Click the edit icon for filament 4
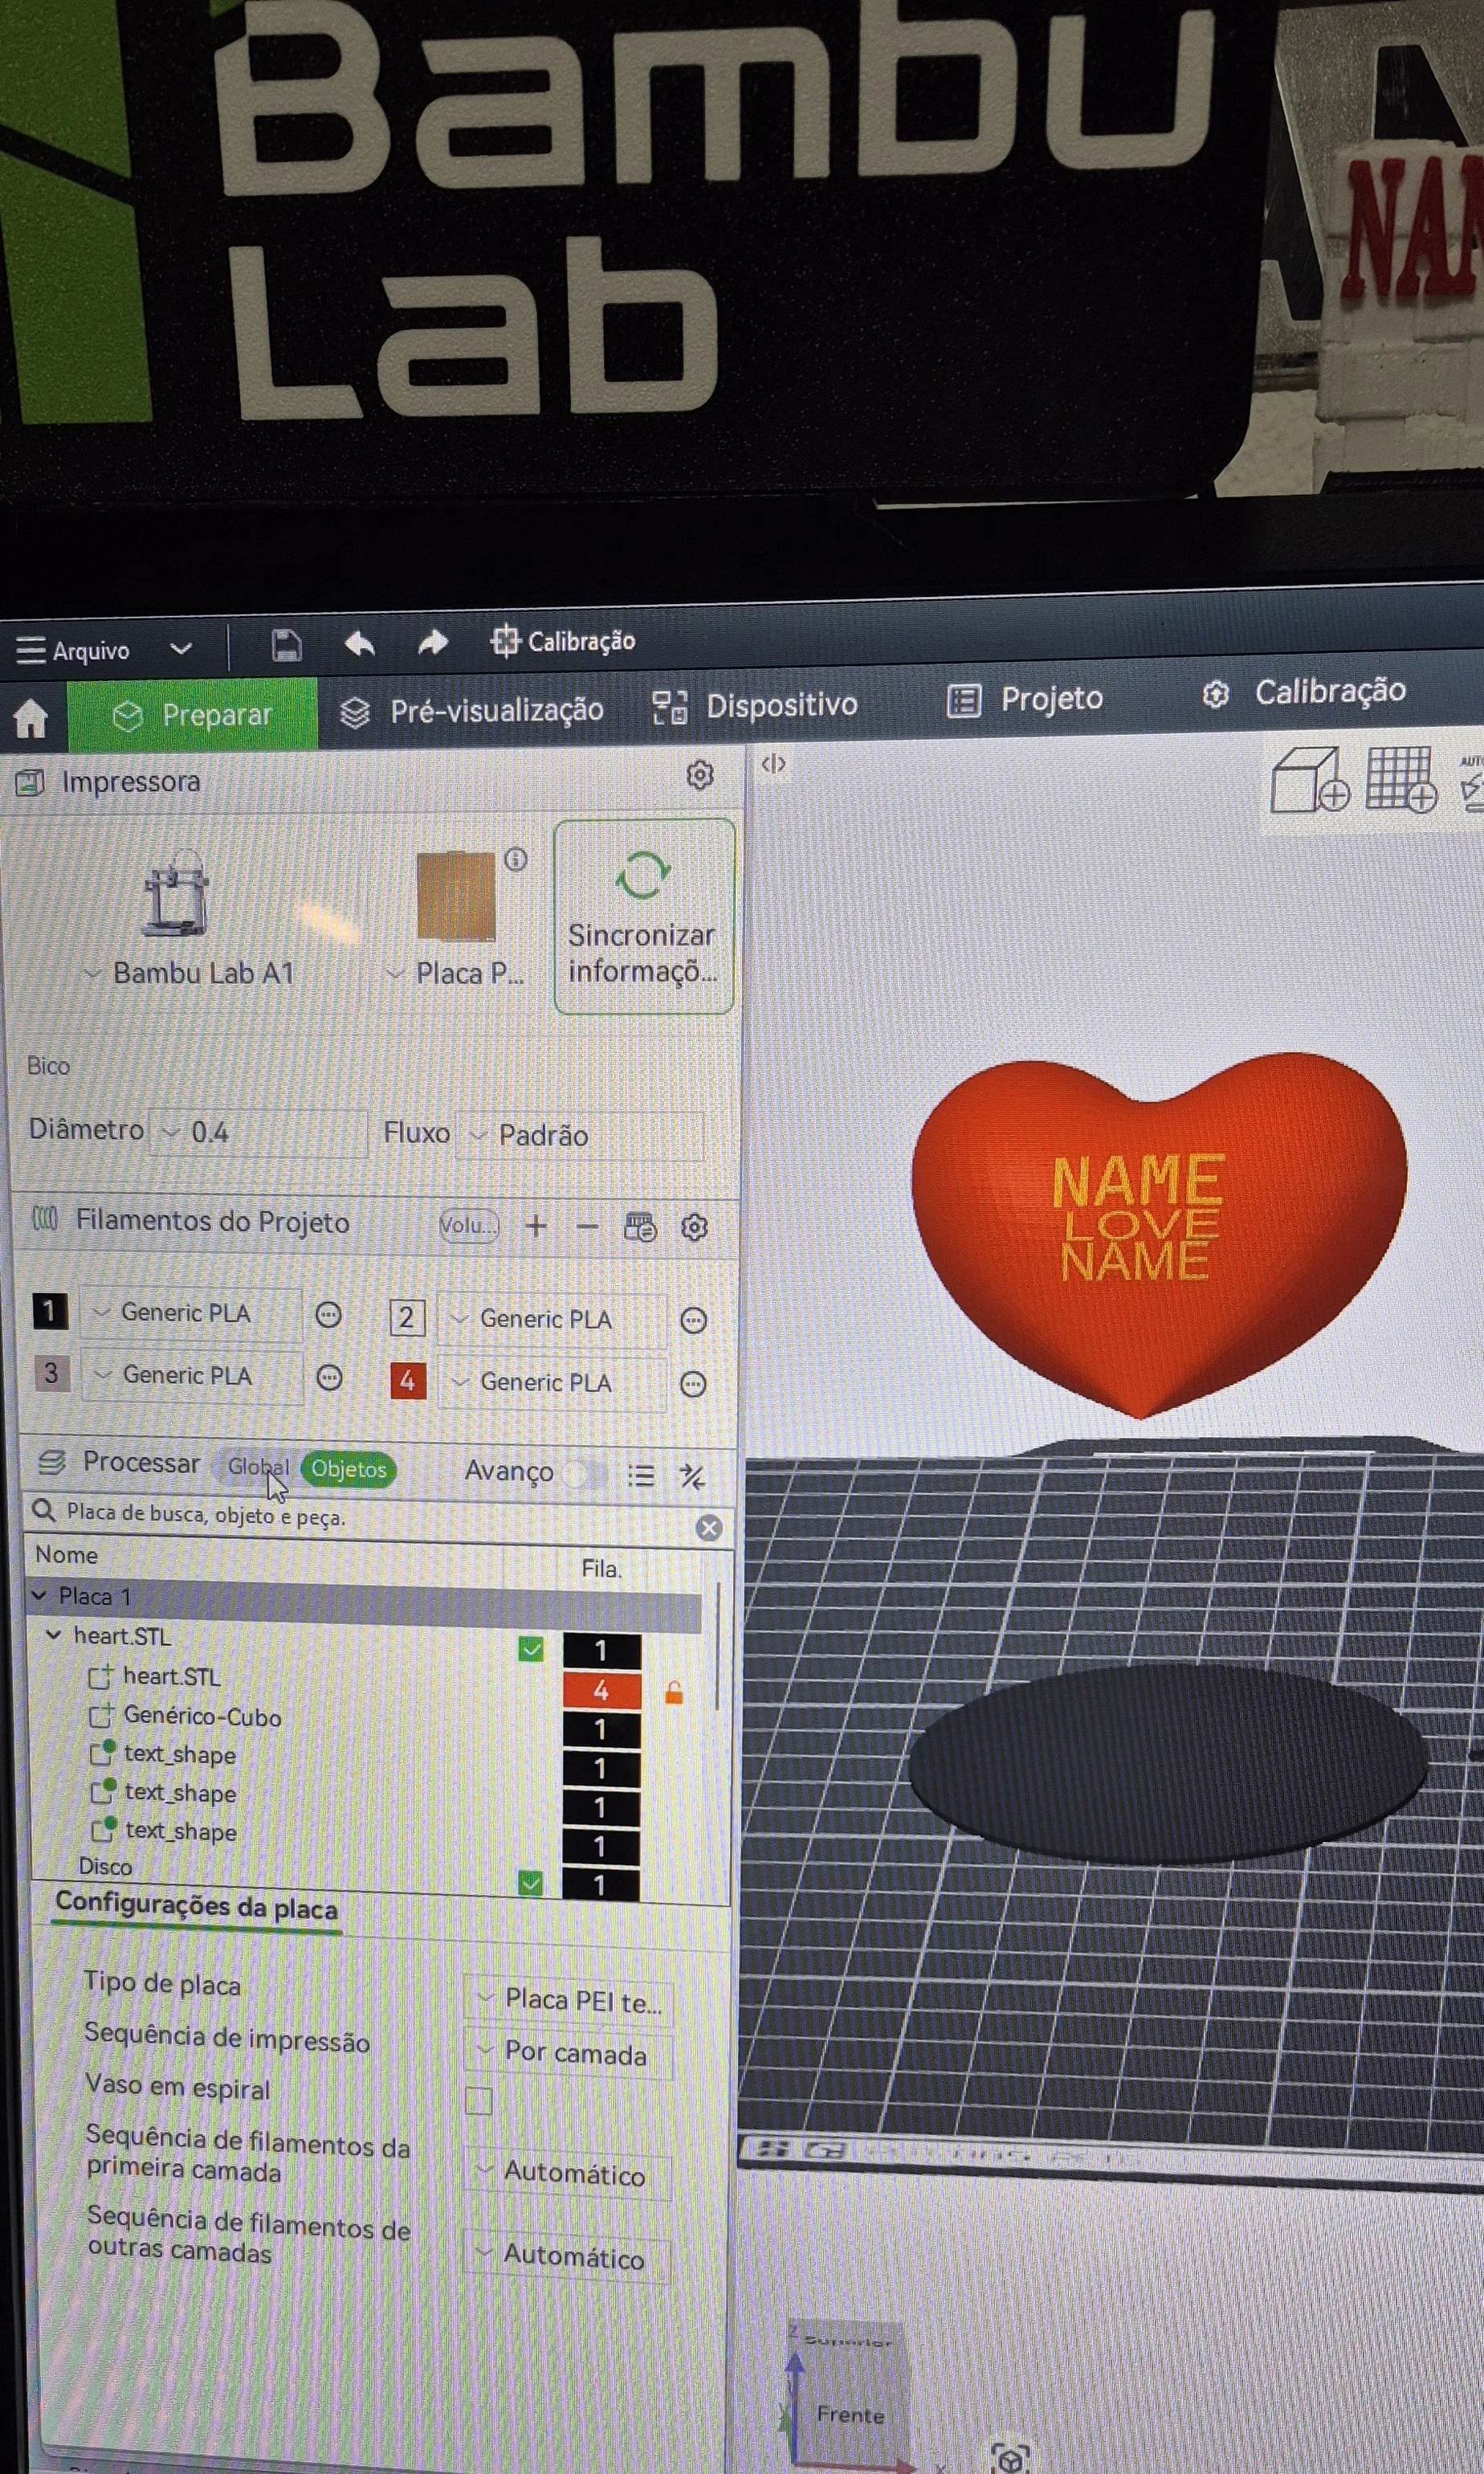The image size is (1484, 2474). (x=693, y=1384)
